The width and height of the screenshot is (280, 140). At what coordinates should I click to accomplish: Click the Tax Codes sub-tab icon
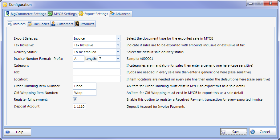30,24
